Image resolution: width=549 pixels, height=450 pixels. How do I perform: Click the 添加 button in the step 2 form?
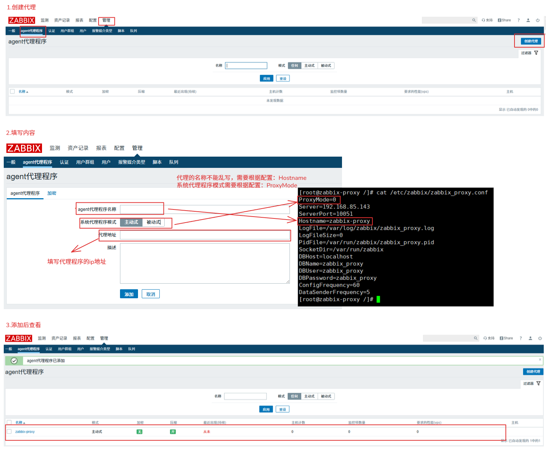(129, 294)
